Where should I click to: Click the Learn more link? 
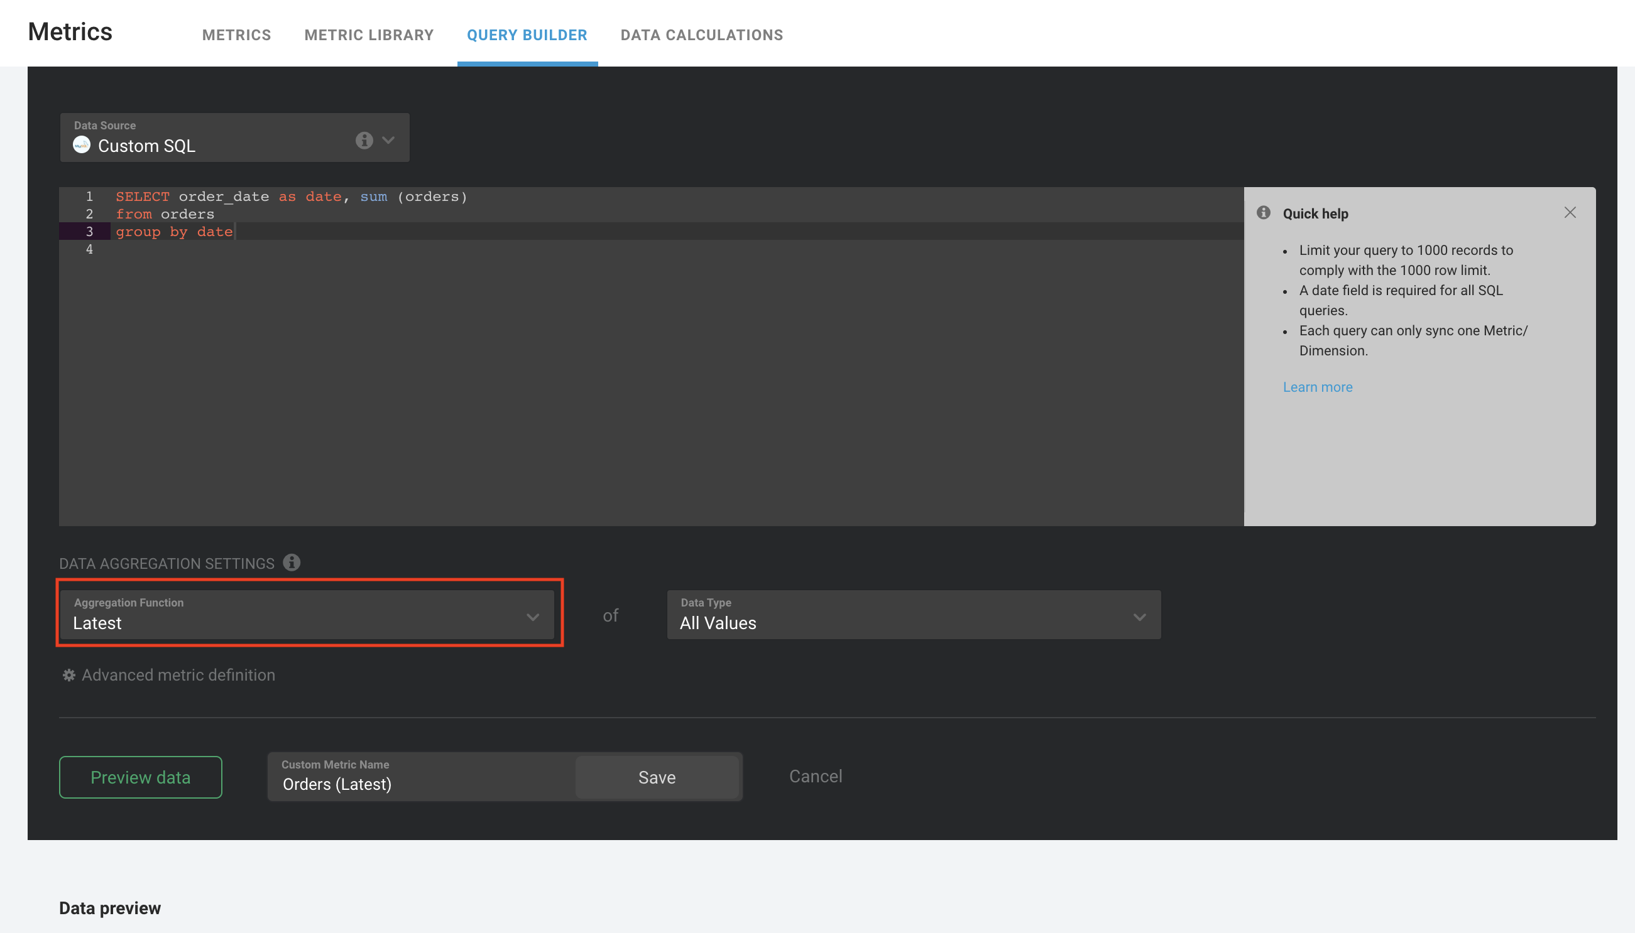point(1317,387)
